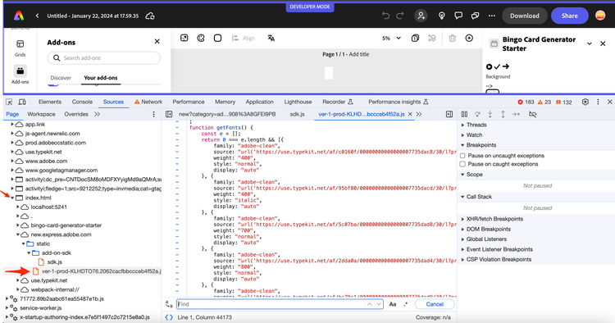The width and height of the screenshot is (615, 323).
Task: Click the Translate icon in toolbar
Action: coord(271,38)
